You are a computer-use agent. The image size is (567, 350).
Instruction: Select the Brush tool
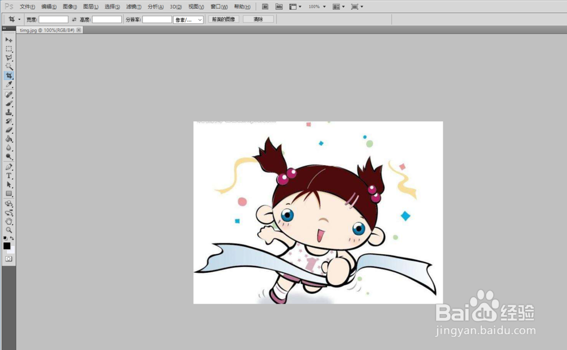9,103
